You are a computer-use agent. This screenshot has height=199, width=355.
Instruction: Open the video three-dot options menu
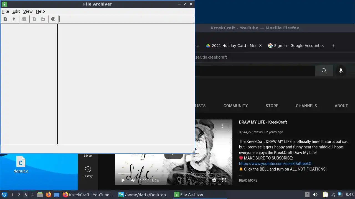point(222,126)
